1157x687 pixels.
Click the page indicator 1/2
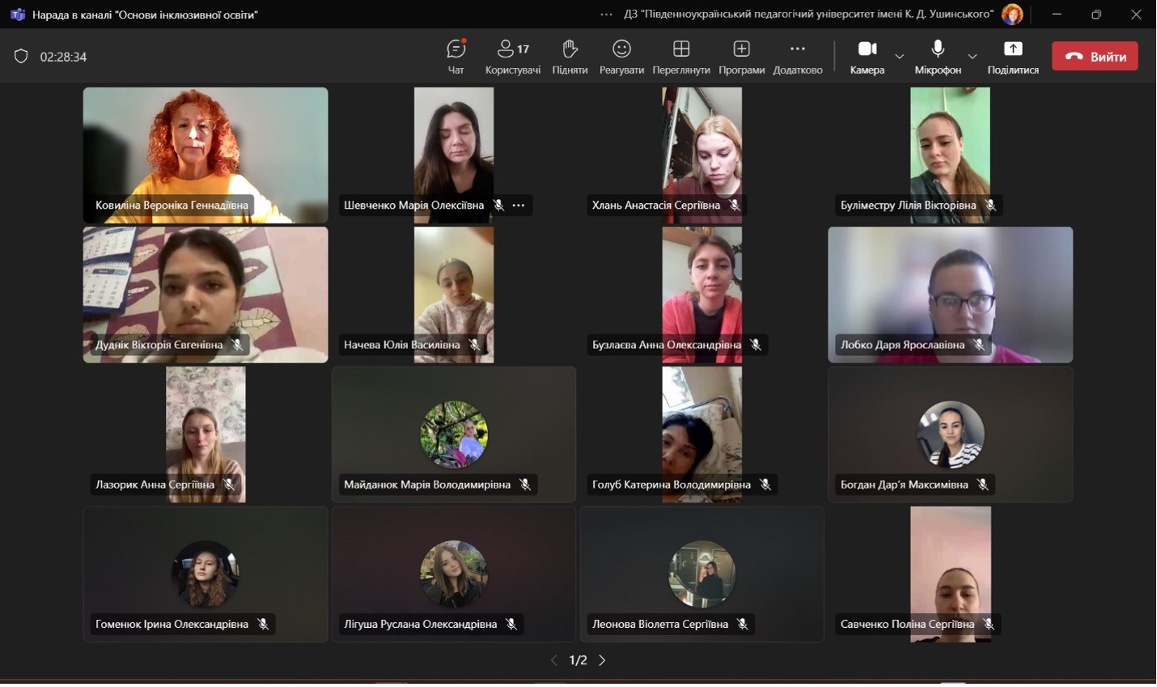(578, 660)
